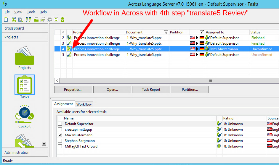The width and height of the screenshot is (279, 165).
Task: Click the checkmark task icon in row 5
Action: pos(69,54)
